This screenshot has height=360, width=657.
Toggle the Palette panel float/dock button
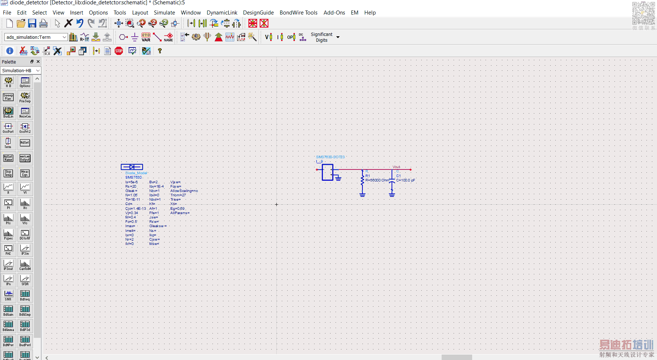point(32,62)
